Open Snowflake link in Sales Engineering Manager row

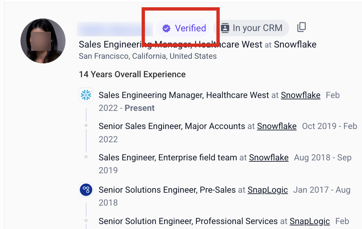pyautogui.click(x=300, y=95)
